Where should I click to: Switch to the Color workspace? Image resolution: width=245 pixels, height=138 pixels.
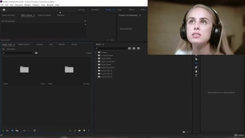(120, 10)
